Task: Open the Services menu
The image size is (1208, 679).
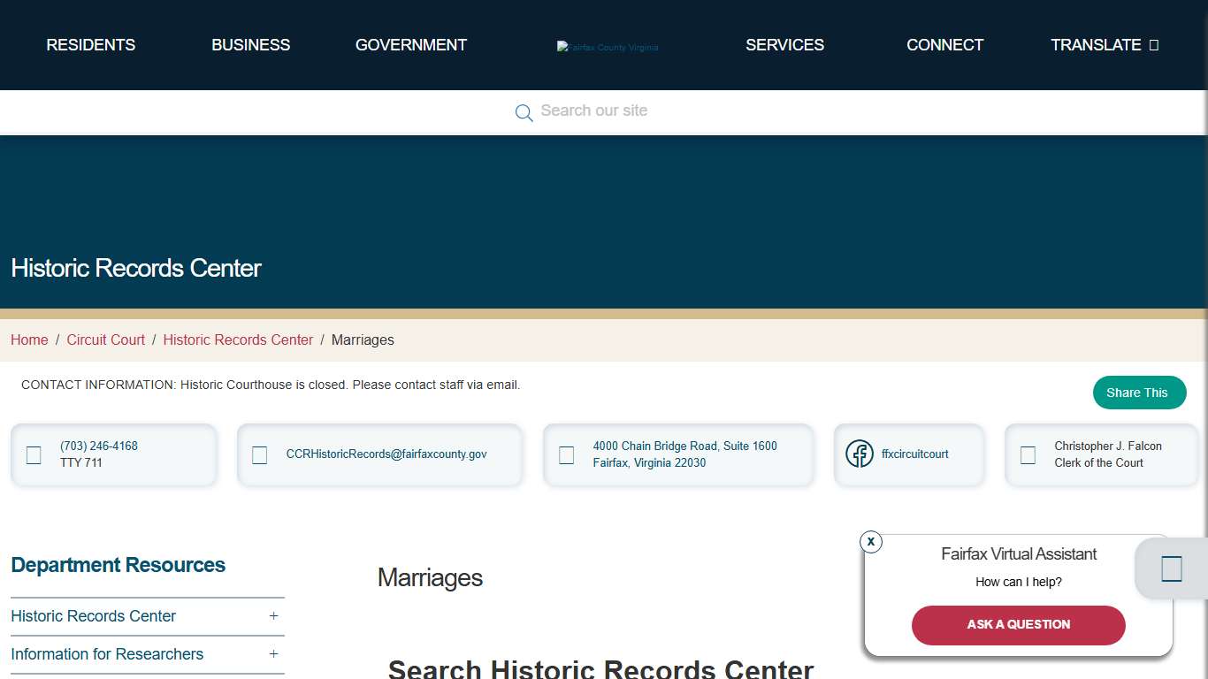Action: (784, 45)
